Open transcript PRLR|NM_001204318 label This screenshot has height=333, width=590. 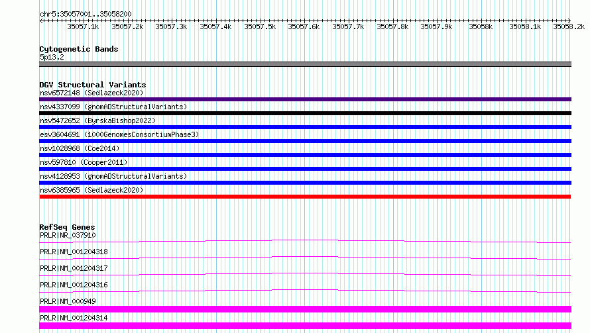pos(74,252)
